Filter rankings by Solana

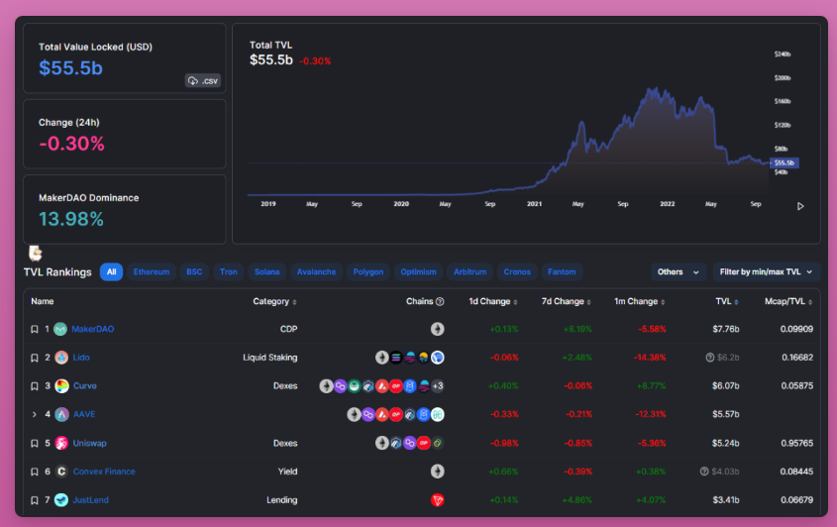coord(266,271)
